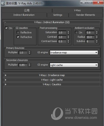The width and height of the screenshot is (104, 126).
Task: Click the Subdivs value field
Action: 90,41
